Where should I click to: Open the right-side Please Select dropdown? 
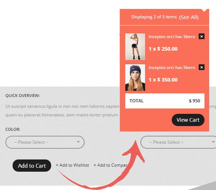pos(178,142)
